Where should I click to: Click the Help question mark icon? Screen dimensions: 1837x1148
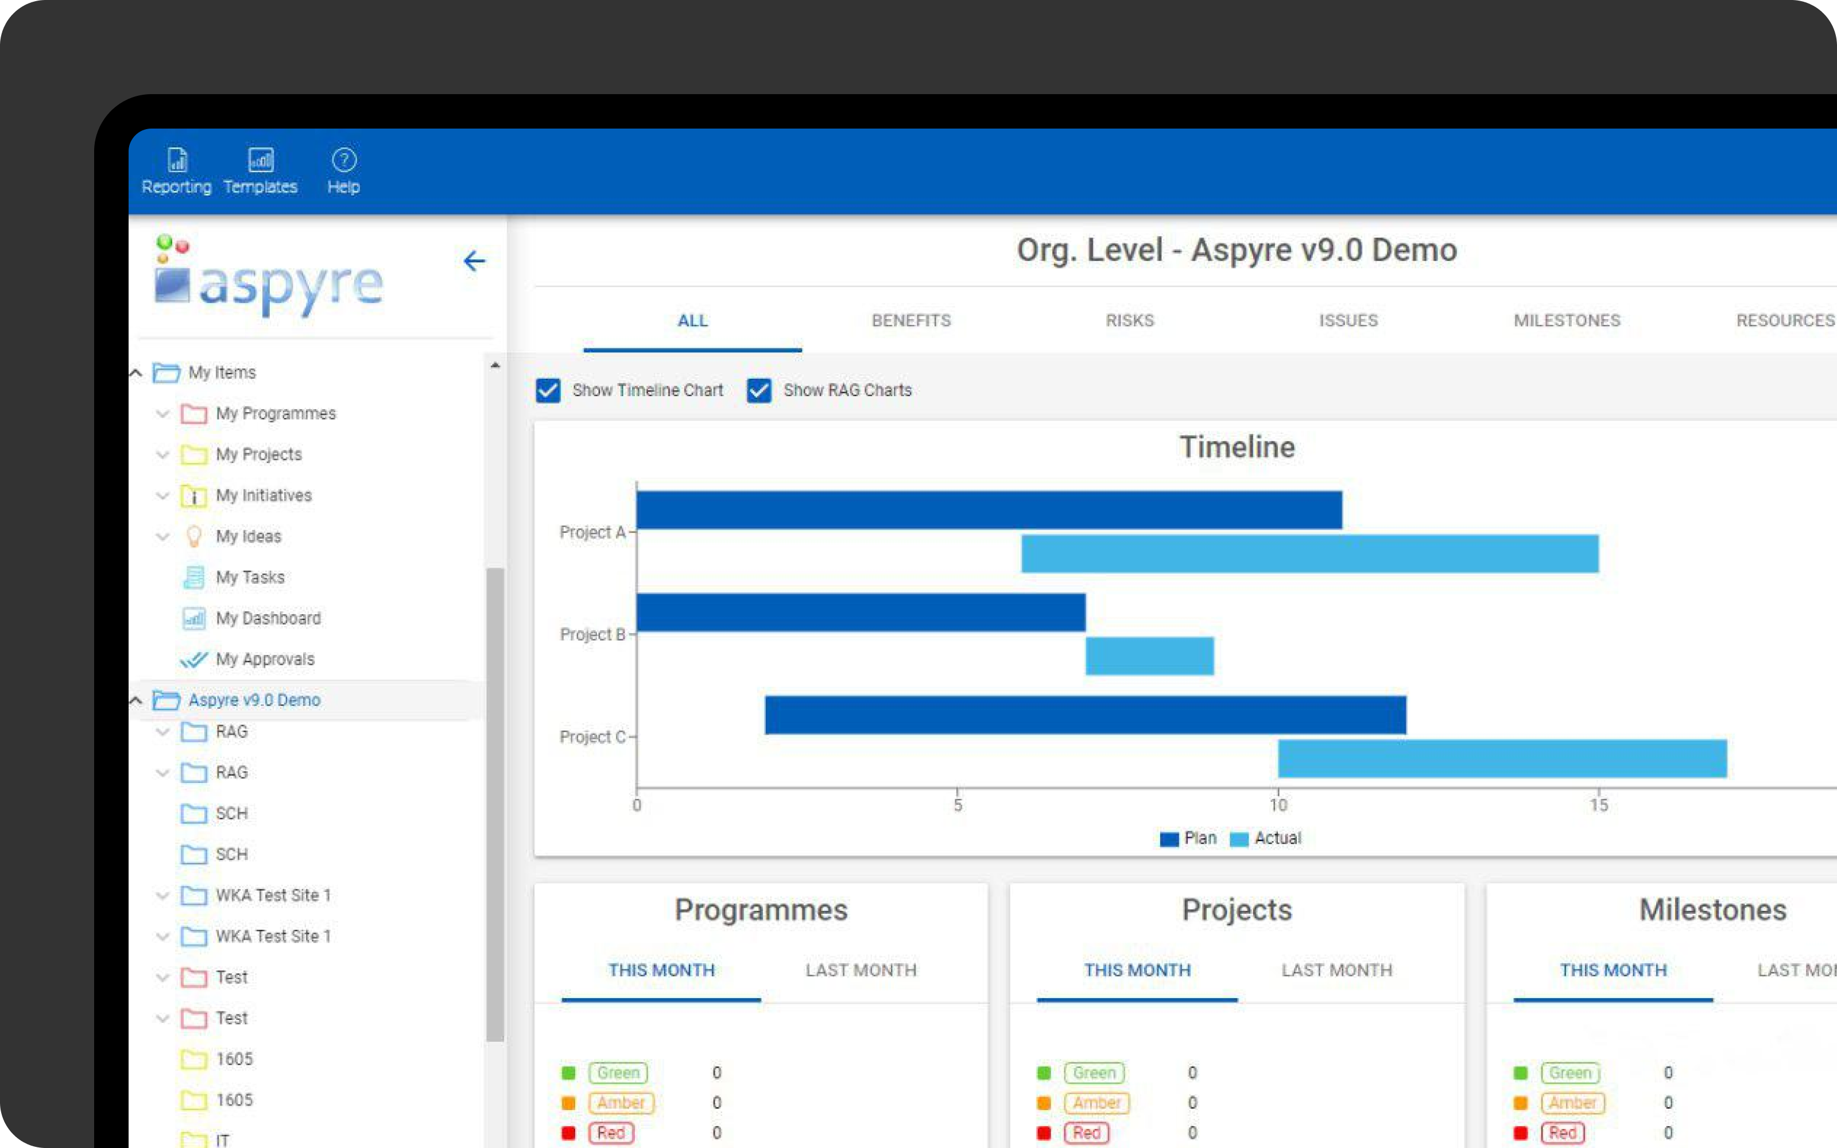pyautogui.click(x=344, y=160)
